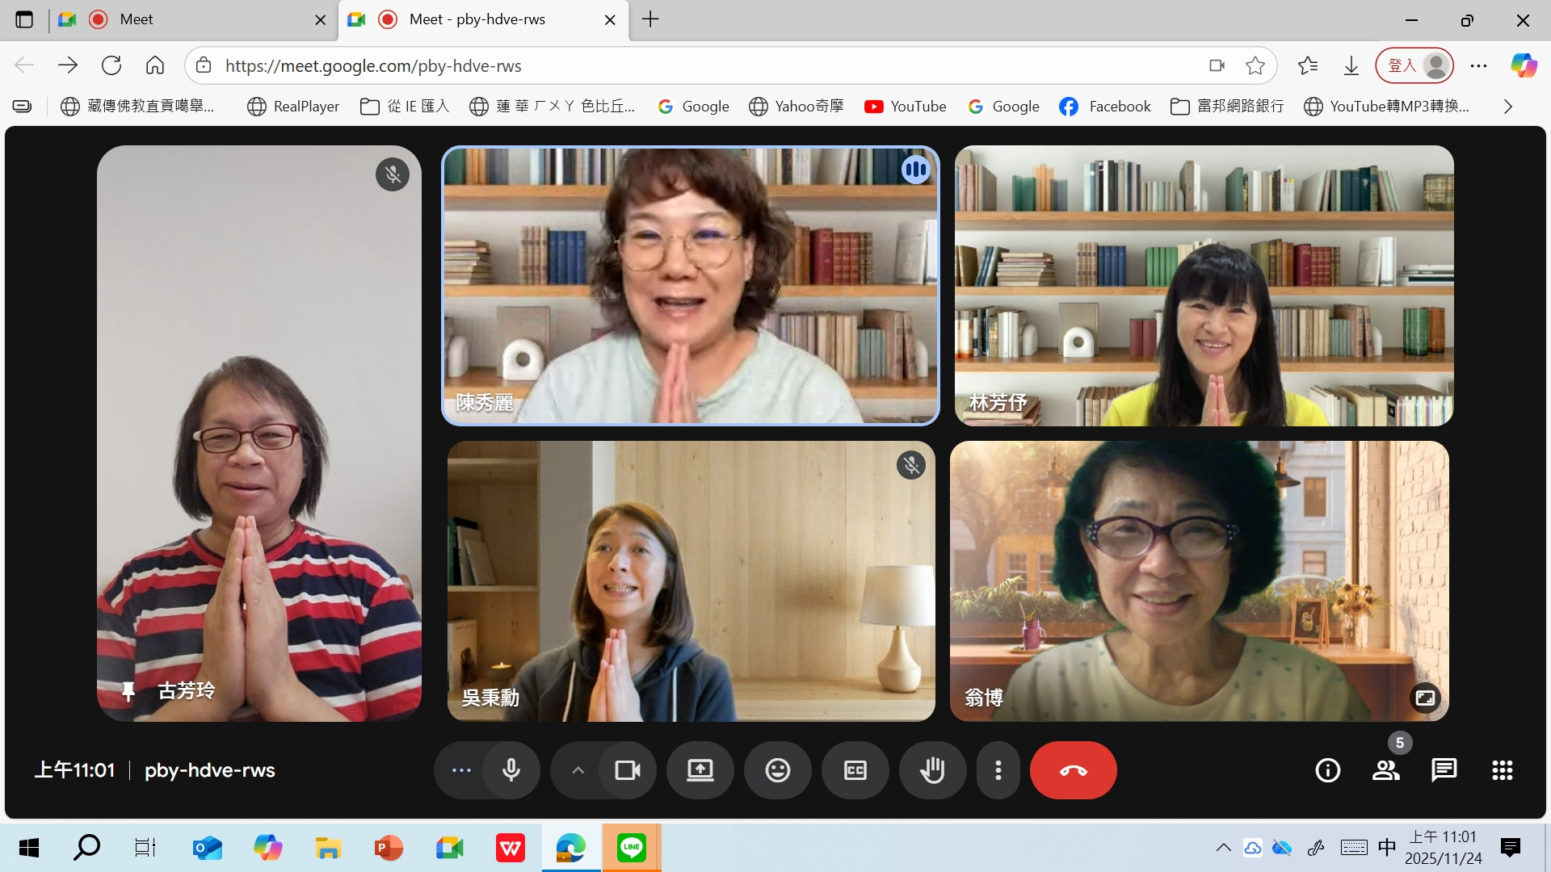
Task: Open the Send a reaction emoji button
Action: 777,770
